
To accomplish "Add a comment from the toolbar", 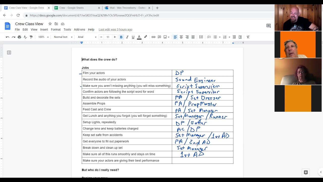I will (x=159, y=37).
